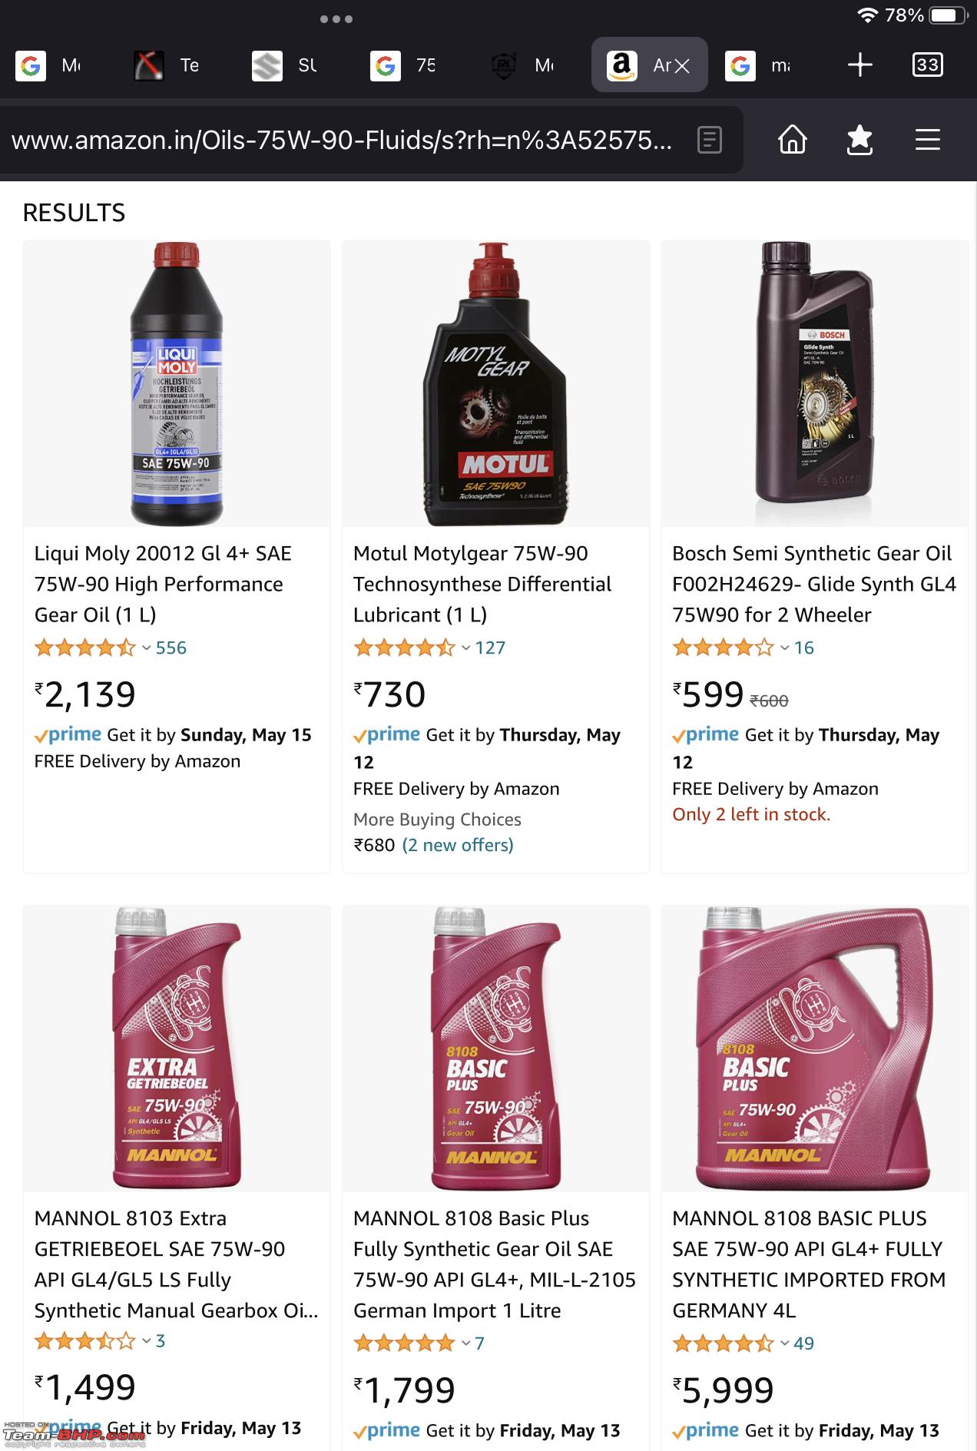Open the 2 new offers link
Viewport: 977px width, 1451px height.
(x=458, y=845)
